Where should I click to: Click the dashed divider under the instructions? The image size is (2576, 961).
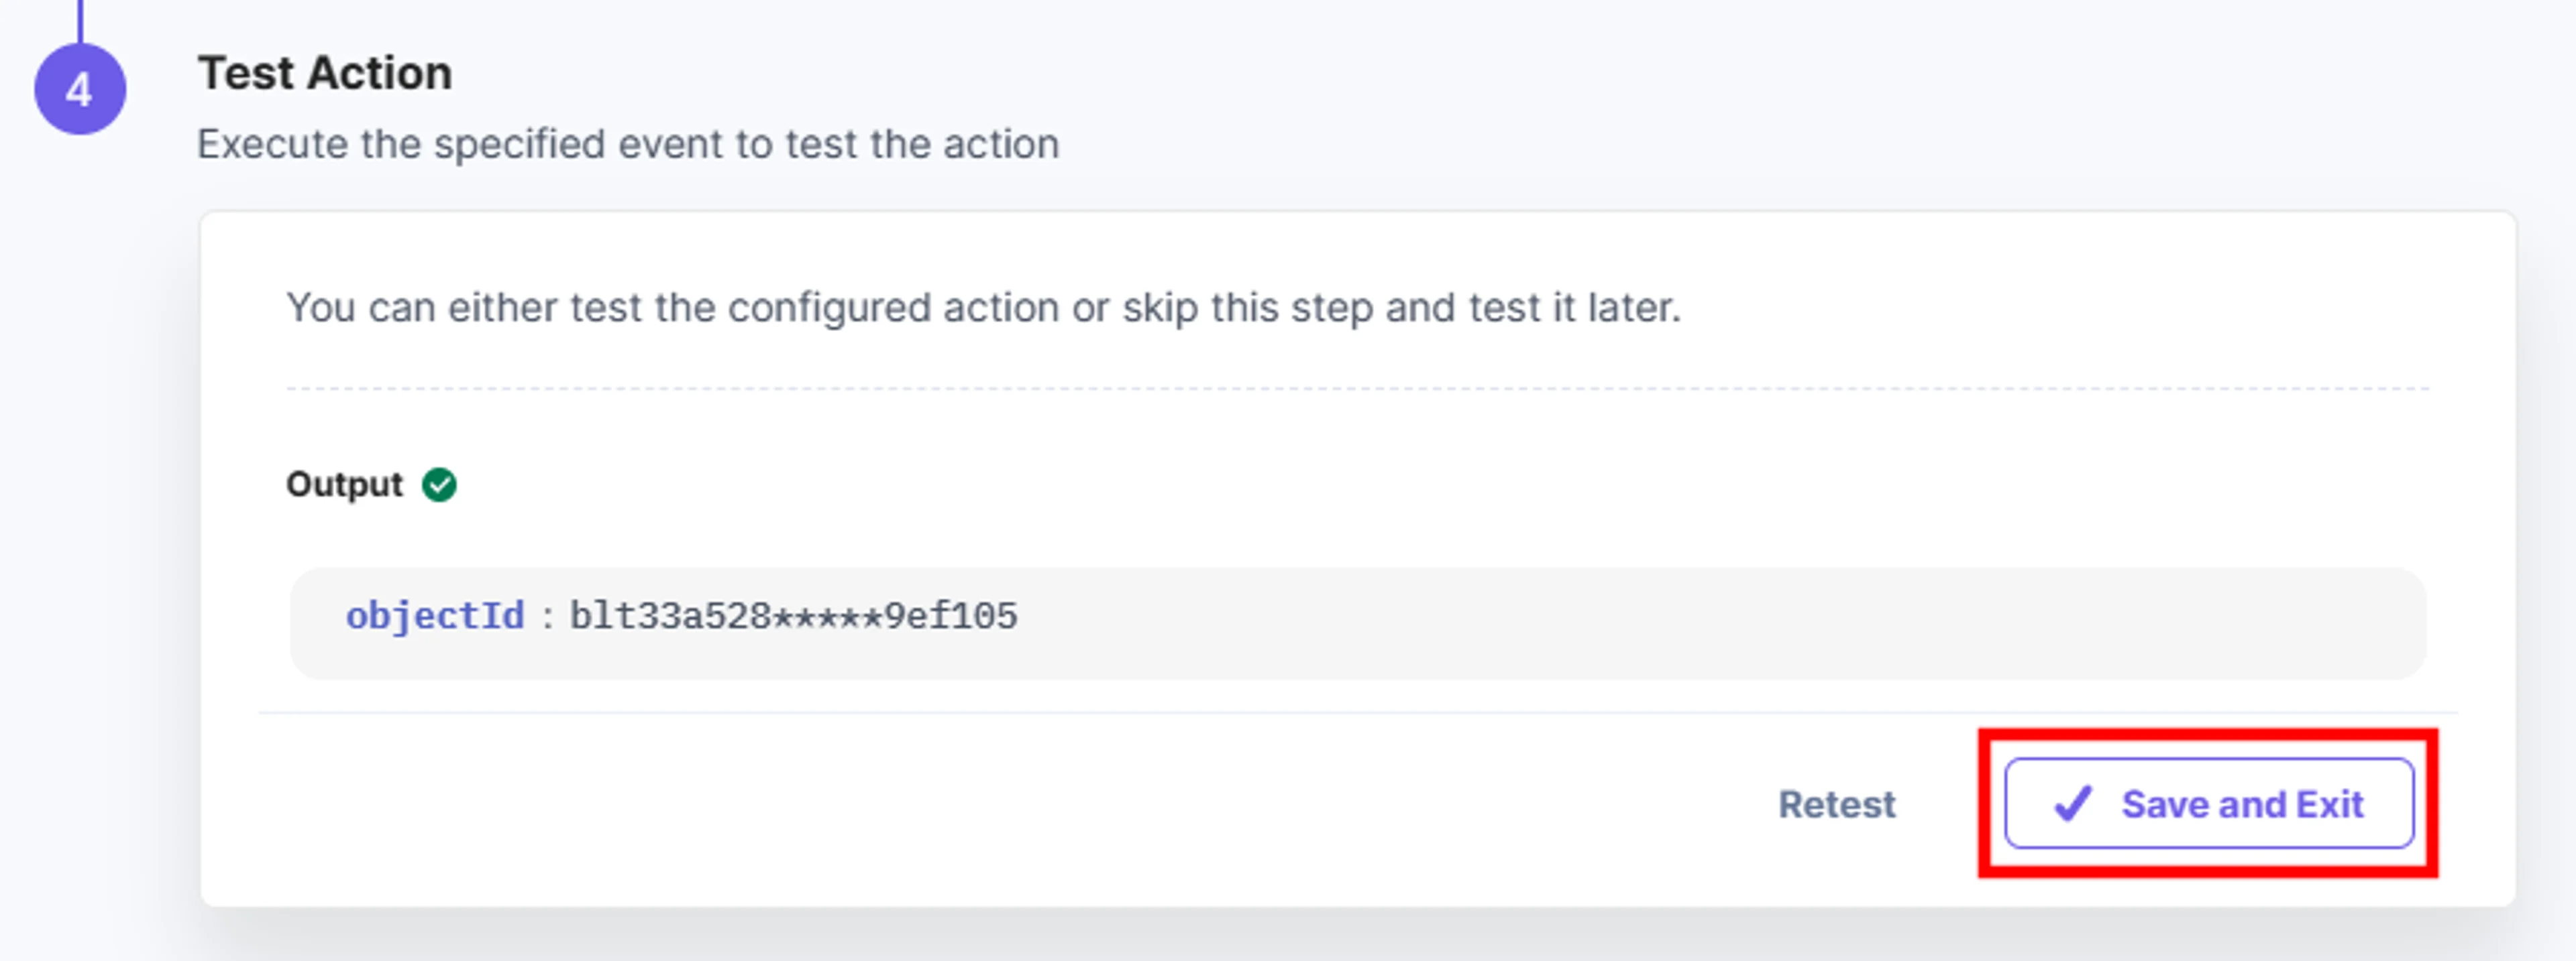click(1358, 389)
